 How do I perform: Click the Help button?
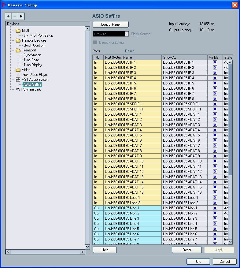coord(105,250)
